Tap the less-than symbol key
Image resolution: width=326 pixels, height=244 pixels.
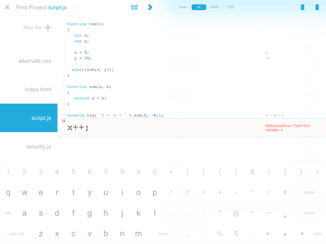click(171, 172)
